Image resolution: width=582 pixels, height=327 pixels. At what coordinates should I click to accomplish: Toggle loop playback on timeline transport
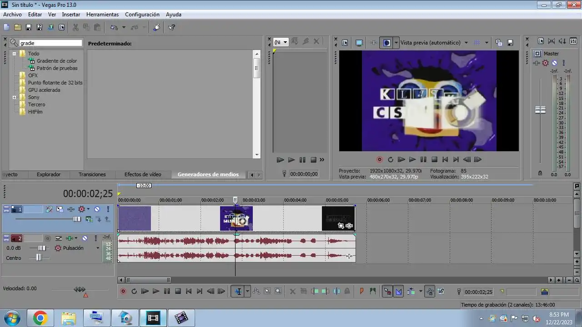pos(134,292)
